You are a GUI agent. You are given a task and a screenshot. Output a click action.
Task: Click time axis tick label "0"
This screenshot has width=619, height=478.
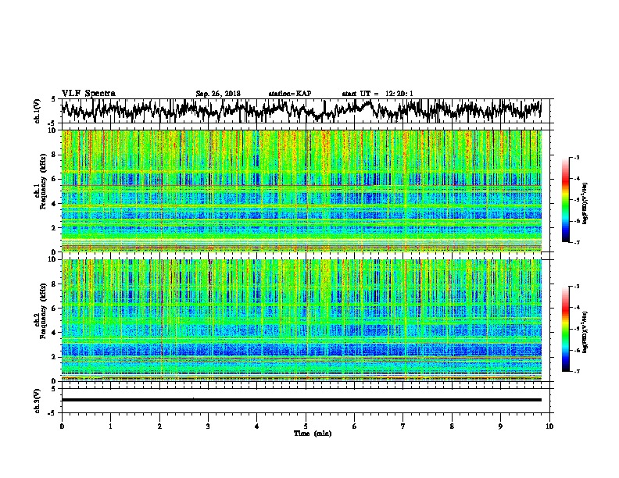[x=62, y=426]
